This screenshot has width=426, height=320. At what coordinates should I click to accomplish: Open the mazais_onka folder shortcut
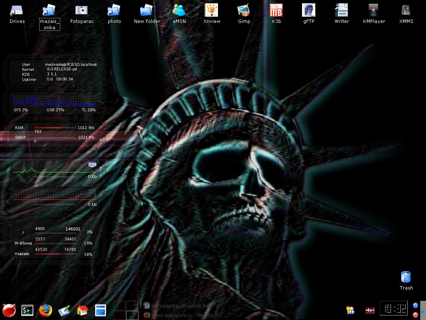coord(50,17)
